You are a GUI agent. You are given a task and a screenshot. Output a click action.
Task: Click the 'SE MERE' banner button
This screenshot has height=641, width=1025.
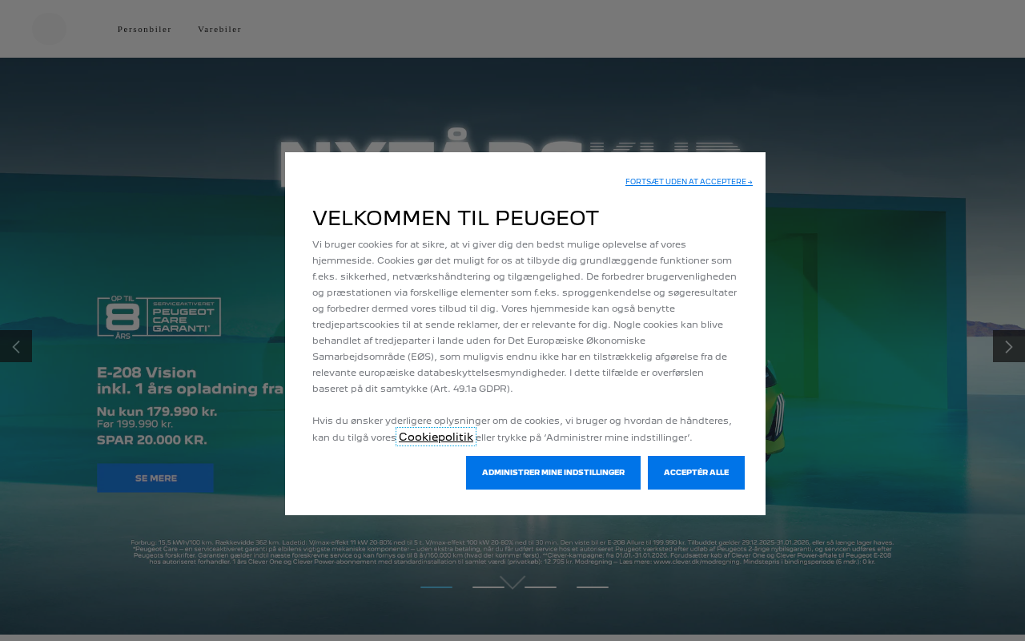pos(155,478)
